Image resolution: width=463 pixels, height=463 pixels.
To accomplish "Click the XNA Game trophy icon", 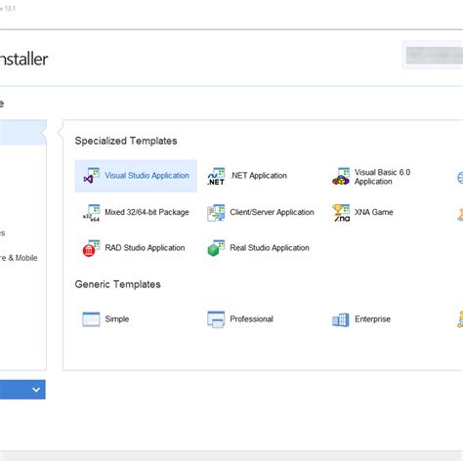I will (341, 213).
